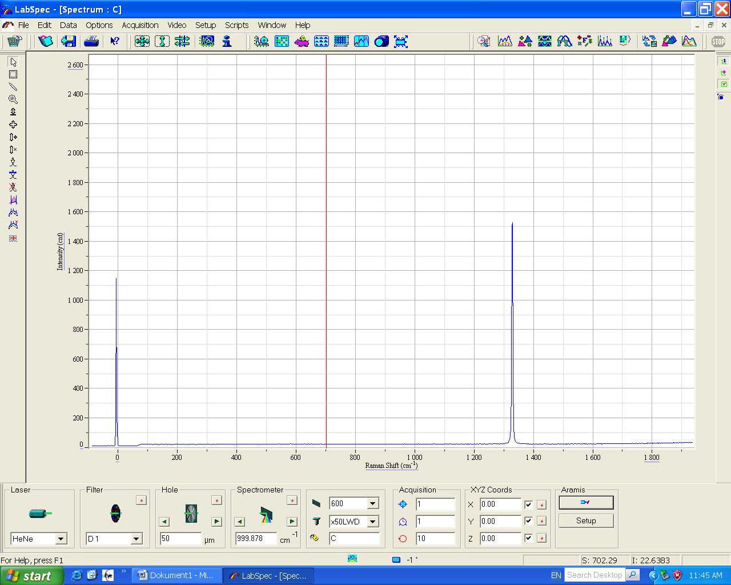731x585 pixels.
Task: Click the spectrum acquisition icon
Action: (x=262, y=41)
